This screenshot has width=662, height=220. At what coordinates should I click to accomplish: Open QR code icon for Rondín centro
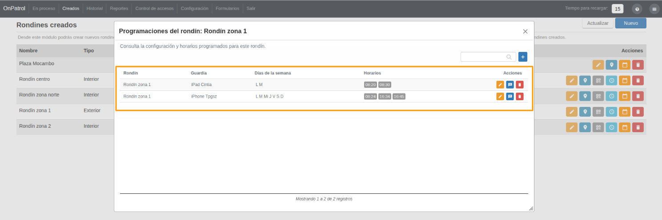point(598,80)
